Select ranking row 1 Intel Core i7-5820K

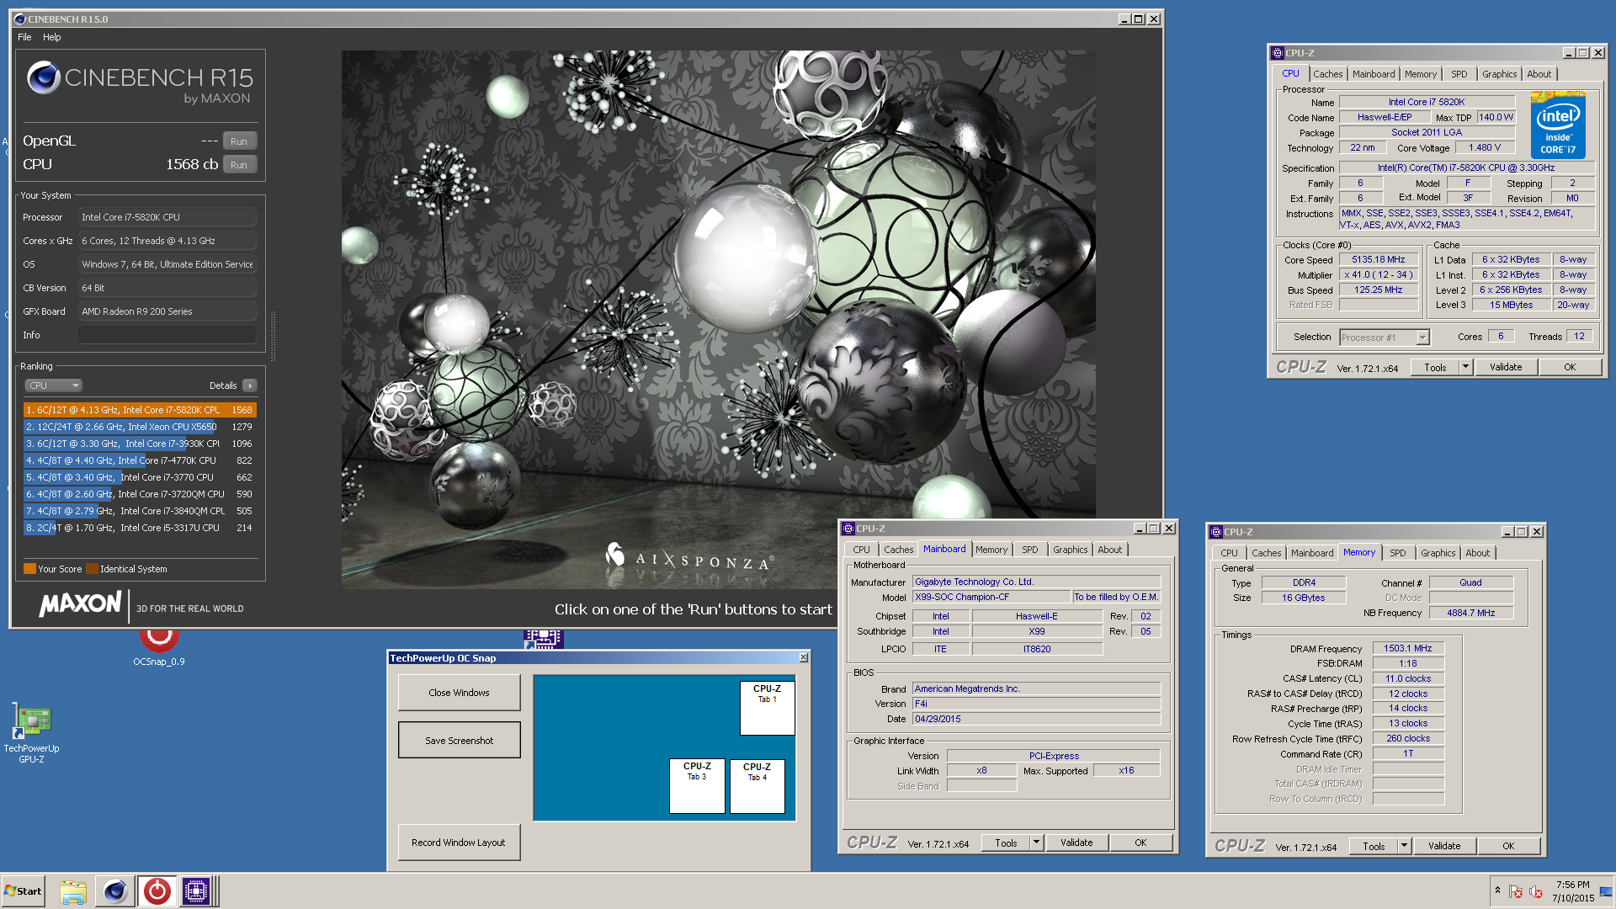(140, 410)
